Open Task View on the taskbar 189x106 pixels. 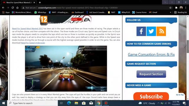tap(61, 103)
